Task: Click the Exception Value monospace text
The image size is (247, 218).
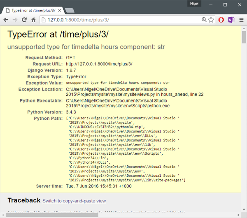Action: (117, 83)
